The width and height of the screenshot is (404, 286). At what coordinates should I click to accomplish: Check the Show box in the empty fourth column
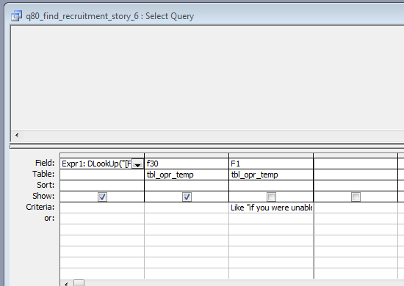point(356,197)
